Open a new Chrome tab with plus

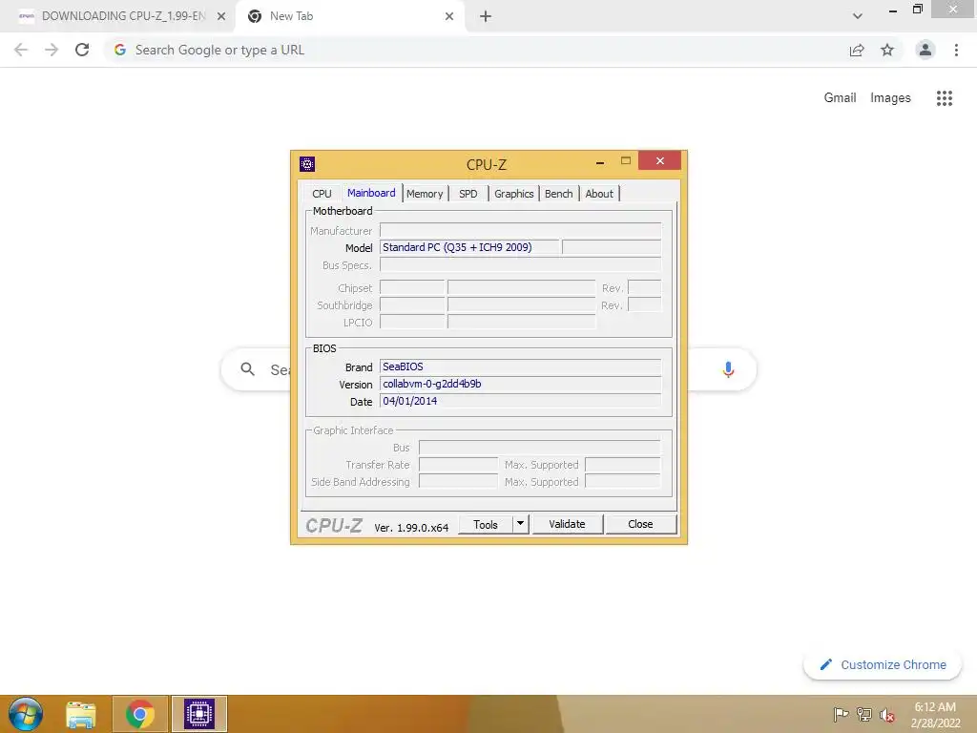coord(486,17)
